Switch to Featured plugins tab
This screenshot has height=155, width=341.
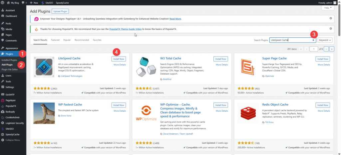point(55,40)
